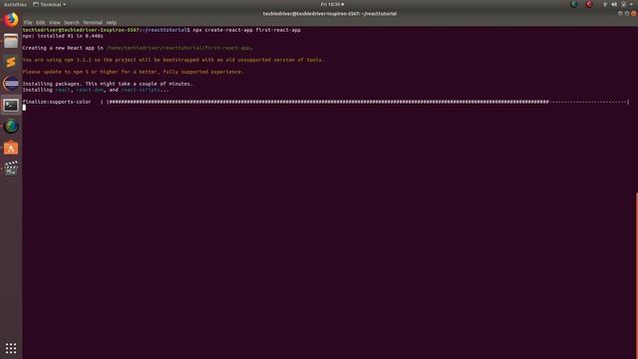Click the 'You are using npm' warning line
638x359 pixels.
[173, 60]
